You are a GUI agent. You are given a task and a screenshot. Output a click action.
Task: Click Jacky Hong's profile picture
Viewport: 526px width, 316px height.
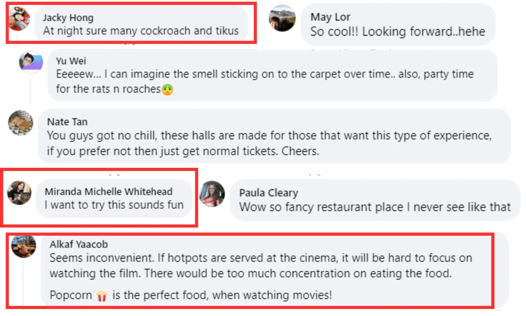tap(20, 19)
